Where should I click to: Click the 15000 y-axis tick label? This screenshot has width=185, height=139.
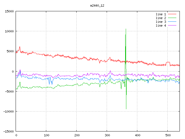pos(9,11)
